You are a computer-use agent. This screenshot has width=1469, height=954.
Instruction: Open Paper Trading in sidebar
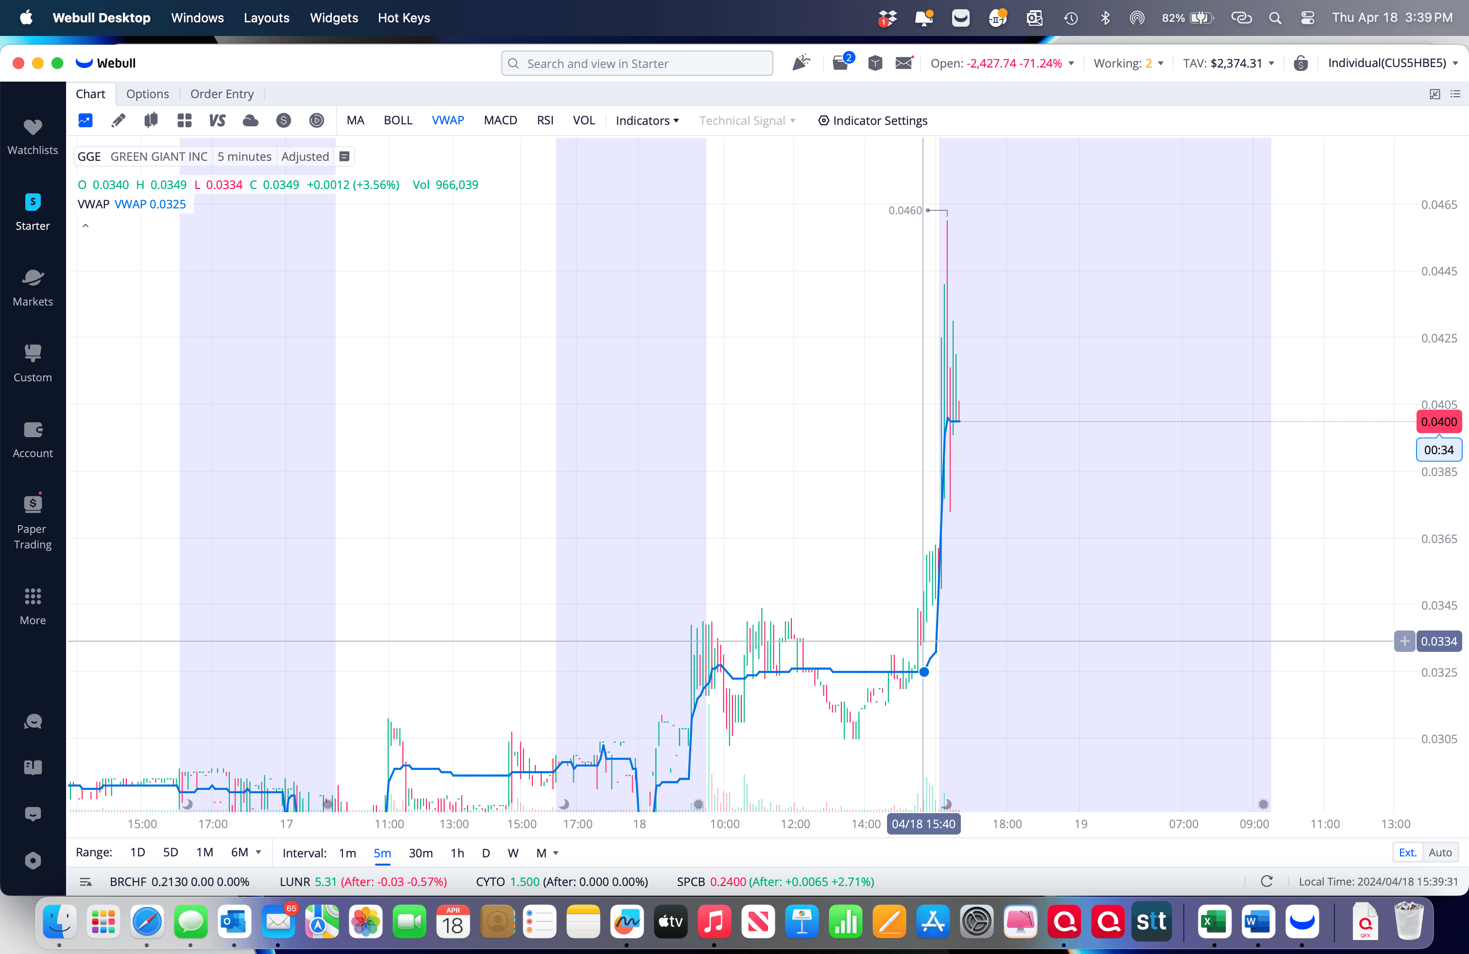pos(33,520)
